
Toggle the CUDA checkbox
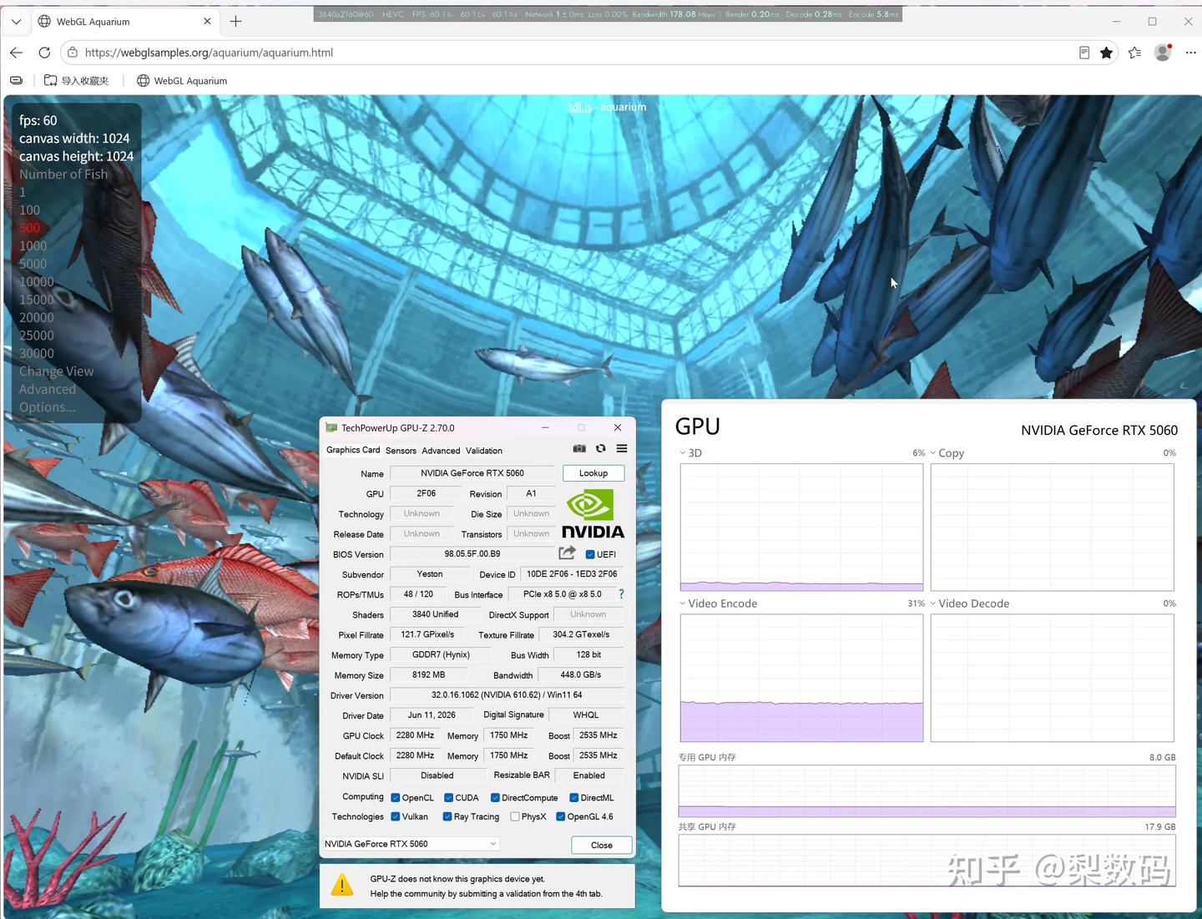pyautogui.click(x=448, y=798)
